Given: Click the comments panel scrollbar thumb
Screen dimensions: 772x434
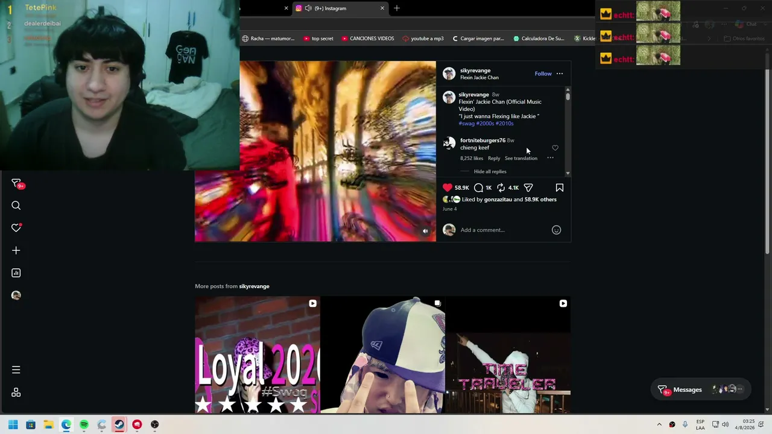Looking at the screenshot, I should coord(568,96).
